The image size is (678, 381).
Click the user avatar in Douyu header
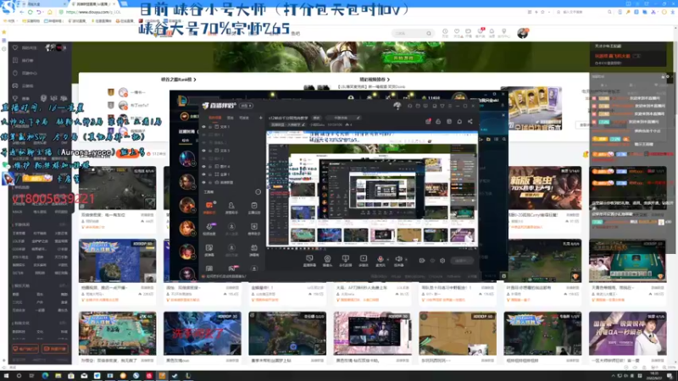523,33
